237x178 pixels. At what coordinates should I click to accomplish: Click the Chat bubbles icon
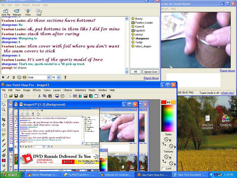pyautogui.click(x=39, y=12)
